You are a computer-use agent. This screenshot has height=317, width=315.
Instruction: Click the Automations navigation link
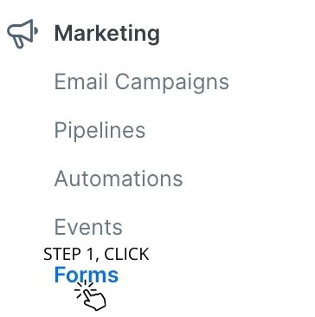point(119,179)
